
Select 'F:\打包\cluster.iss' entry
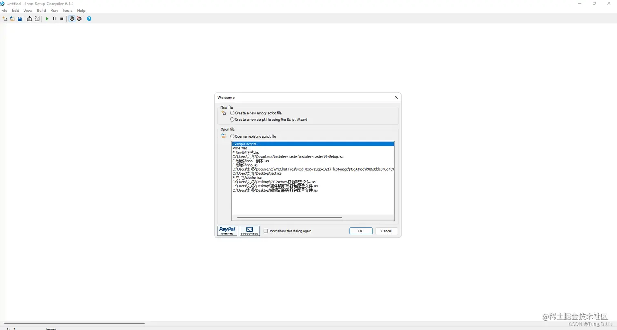coord(313,178)
